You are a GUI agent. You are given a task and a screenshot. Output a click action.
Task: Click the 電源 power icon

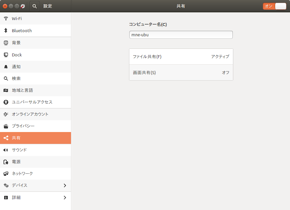pyautogui.click(x=6, y=162)
